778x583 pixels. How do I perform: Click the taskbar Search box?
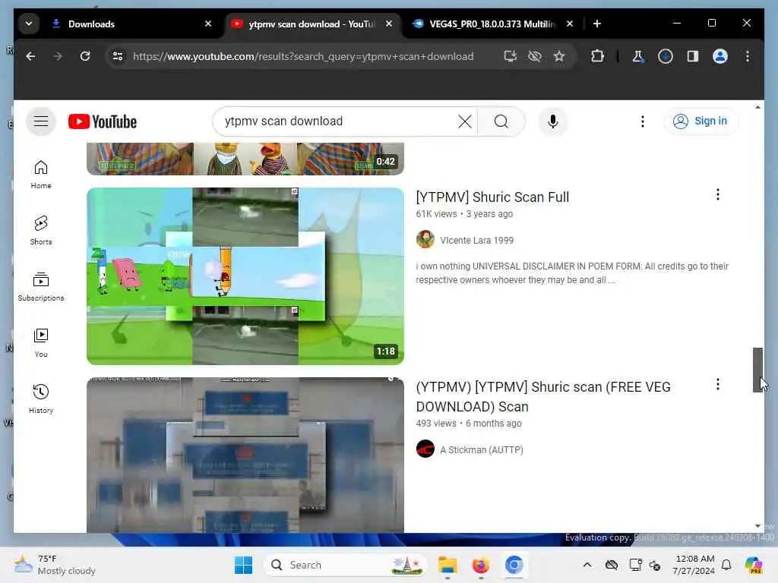coord(346,565)
